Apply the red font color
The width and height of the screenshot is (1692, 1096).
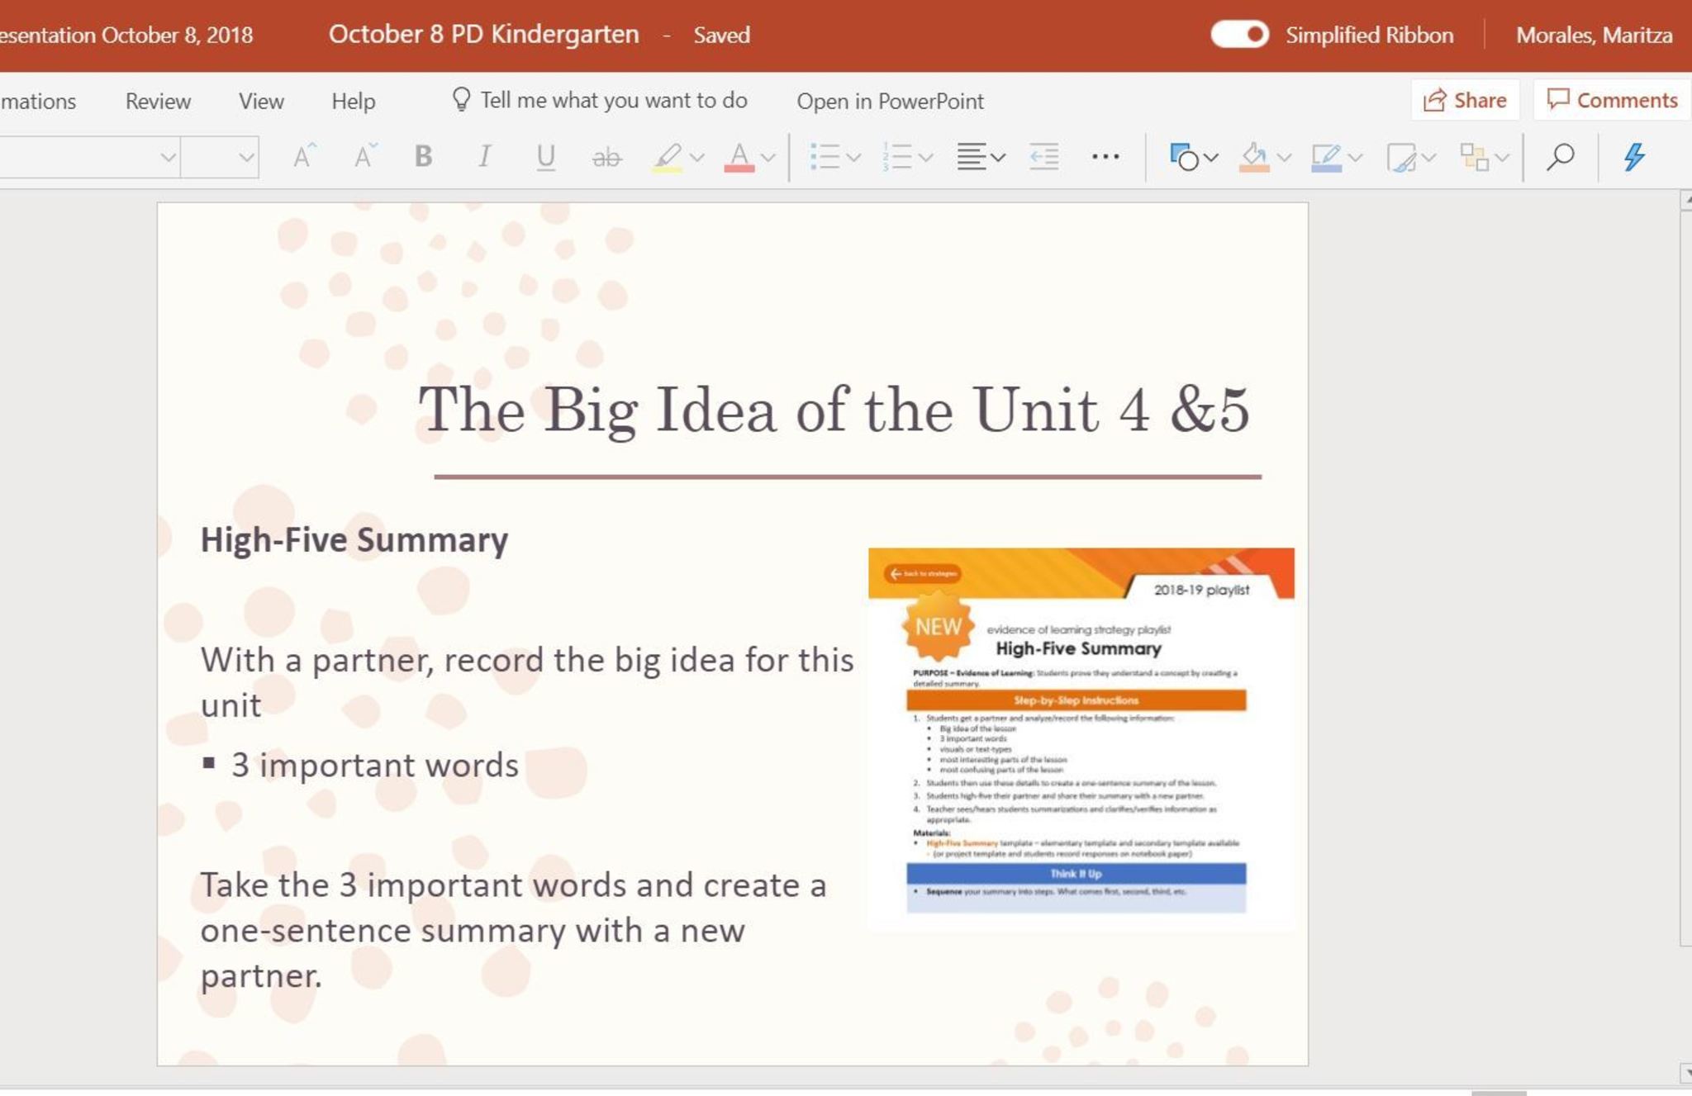[739, 156]
